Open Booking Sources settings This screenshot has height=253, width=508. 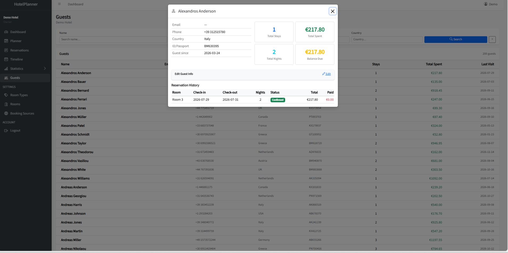point(25,113)
